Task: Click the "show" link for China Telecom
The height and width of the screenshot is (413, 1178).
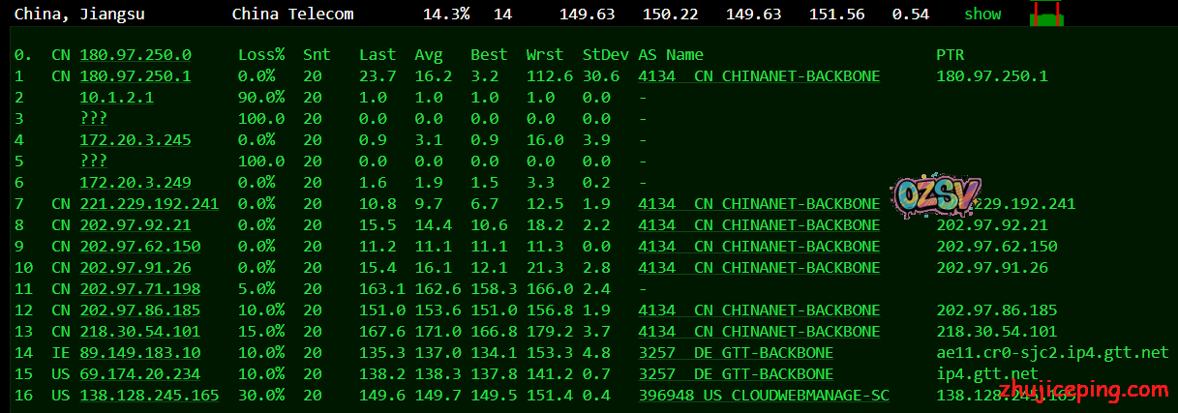Action: click(982, 15)
